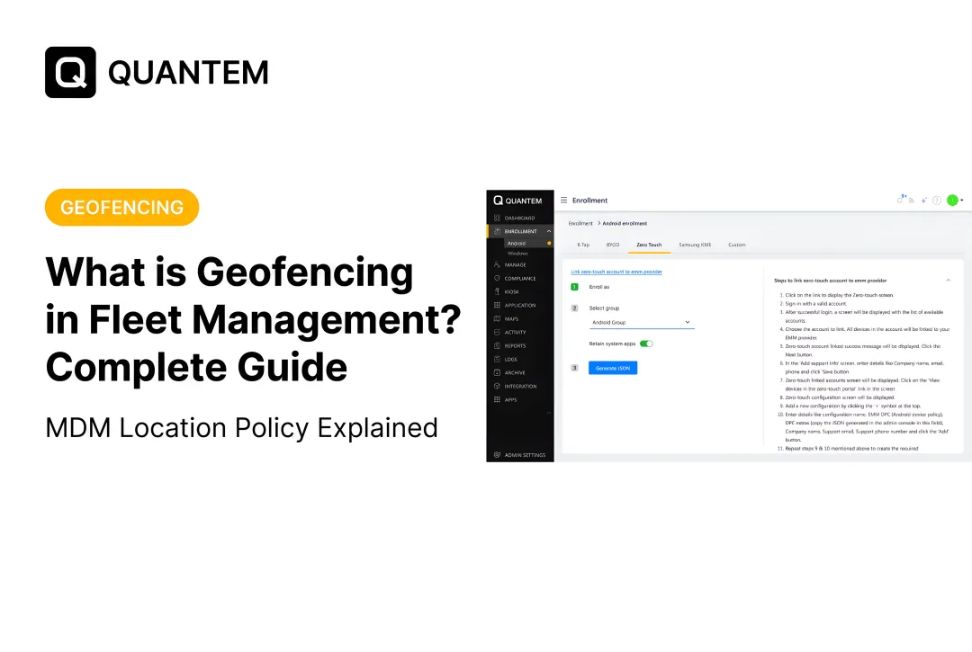Select the Integration sidebar icon
Screen dimensions: 972x652
(x=497, y=387)
